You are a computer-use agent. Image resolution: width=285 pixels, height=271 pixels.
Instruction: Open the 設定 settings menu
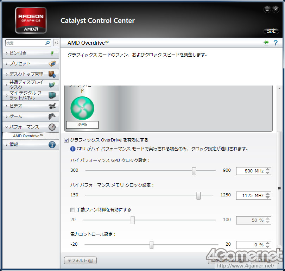pos(271,31)
